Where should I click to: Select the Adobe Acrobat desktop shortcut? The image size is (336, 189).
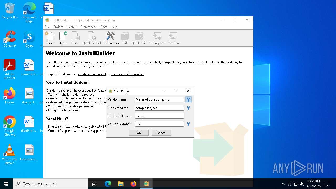pos(10,69)
